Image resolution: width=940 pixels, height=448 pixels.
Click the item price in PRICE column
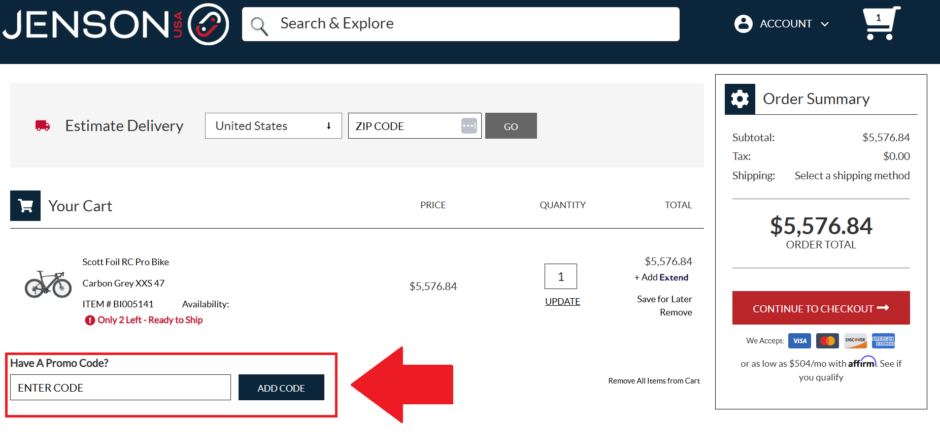pos(433,286)
